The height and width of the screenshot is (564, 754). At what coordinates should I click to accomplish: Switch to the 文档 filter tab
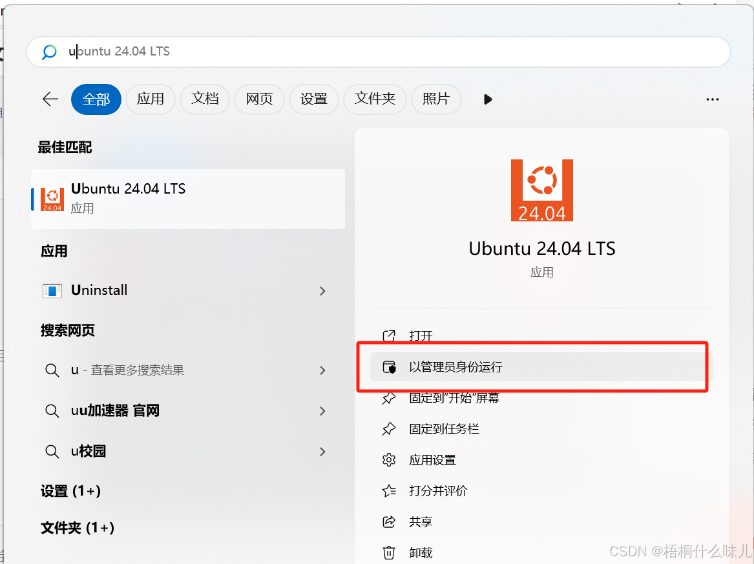[205, 99]
